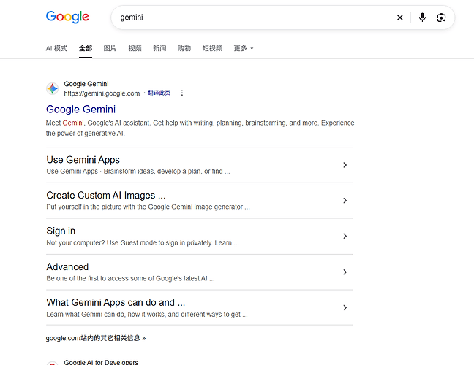
Task: Click the Google AI for Developers site name
Action: [x=101, y=362]
